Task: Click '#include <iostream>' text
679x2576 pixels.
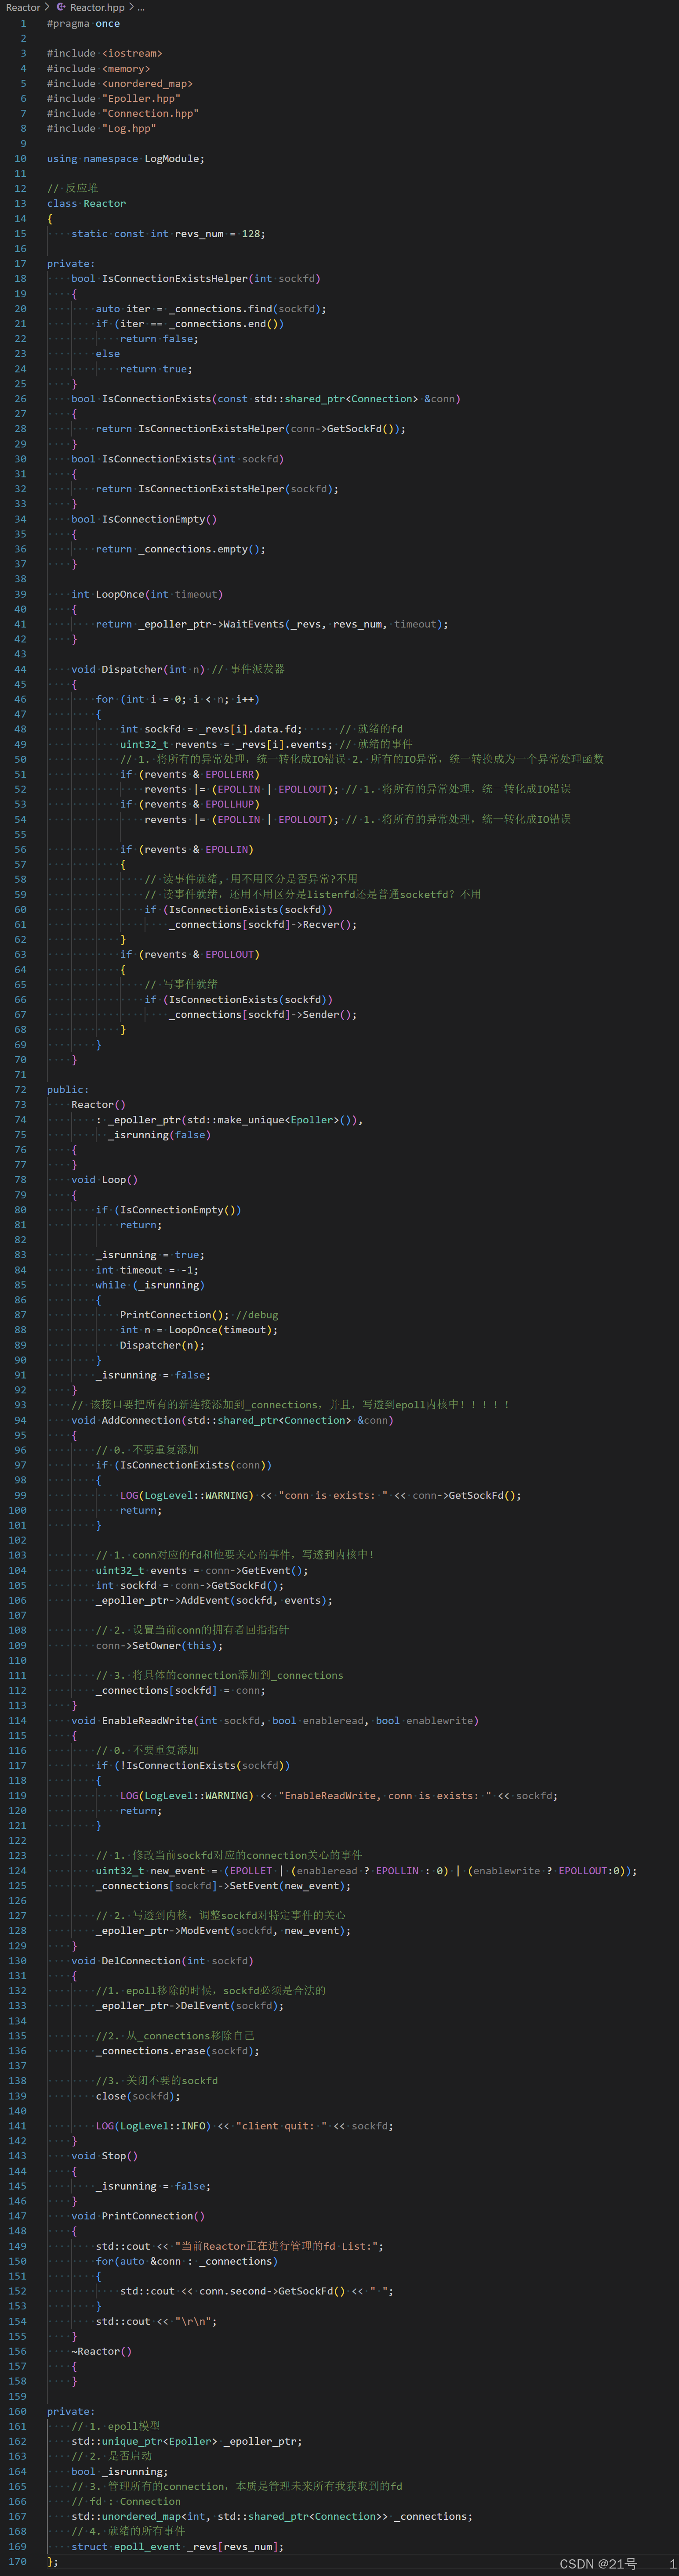Action: (x=104, y=53)
